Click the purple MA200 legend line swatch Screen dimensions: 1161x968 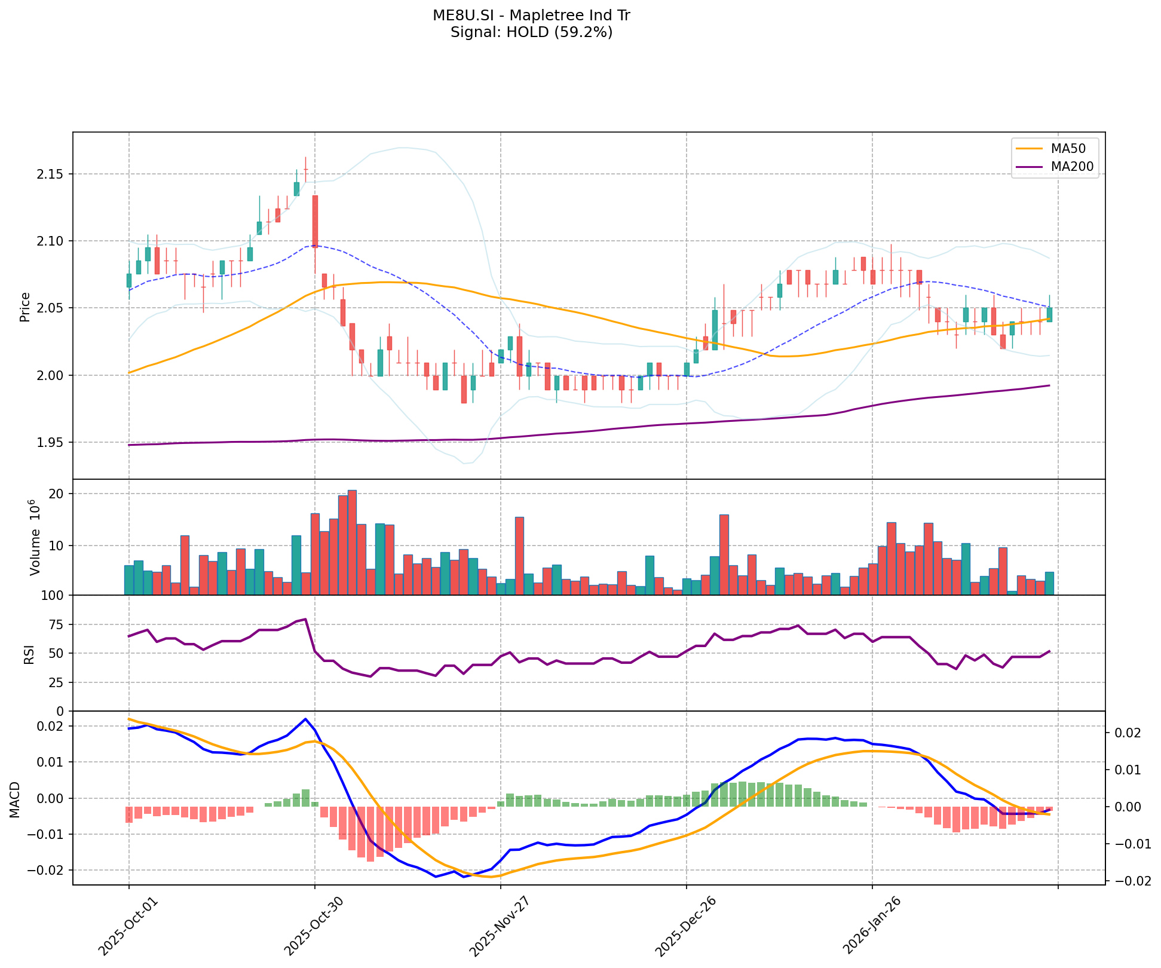1028,167
